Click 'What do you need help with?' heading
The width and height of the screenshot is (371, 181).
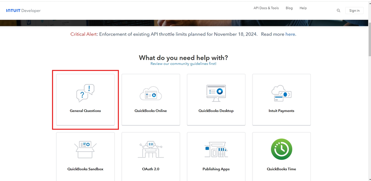[183, 57]
